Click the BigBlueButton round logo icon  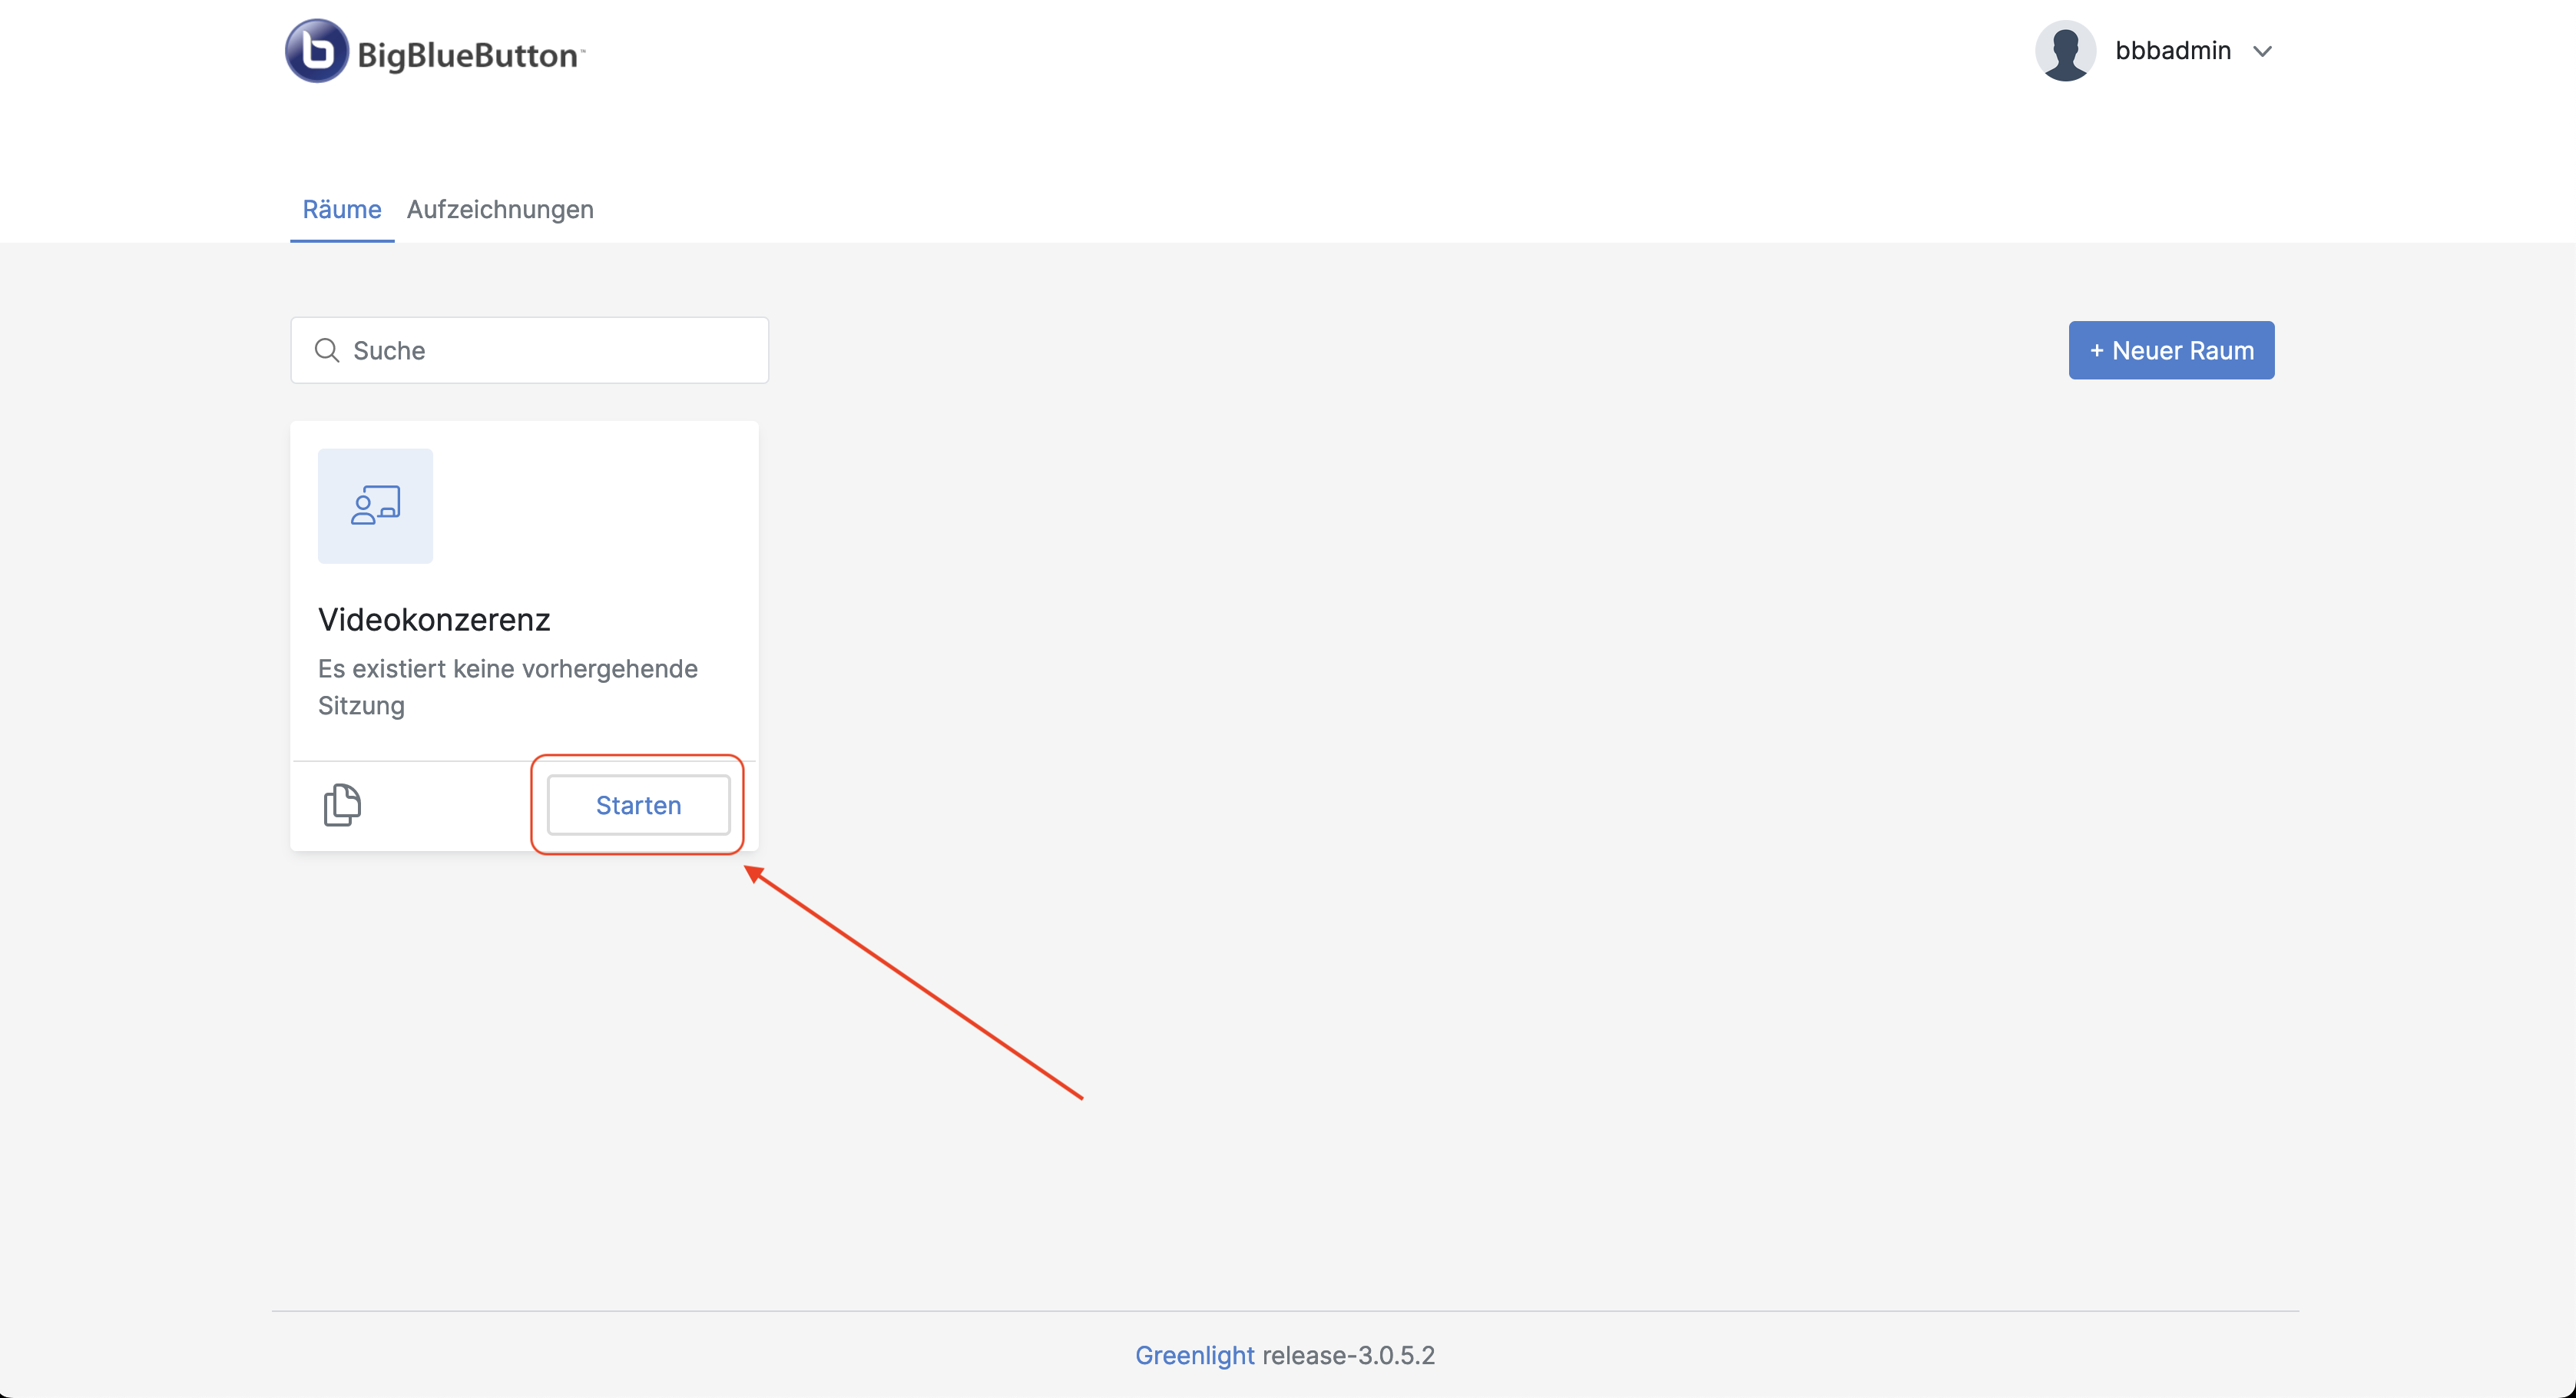(316, 51)
